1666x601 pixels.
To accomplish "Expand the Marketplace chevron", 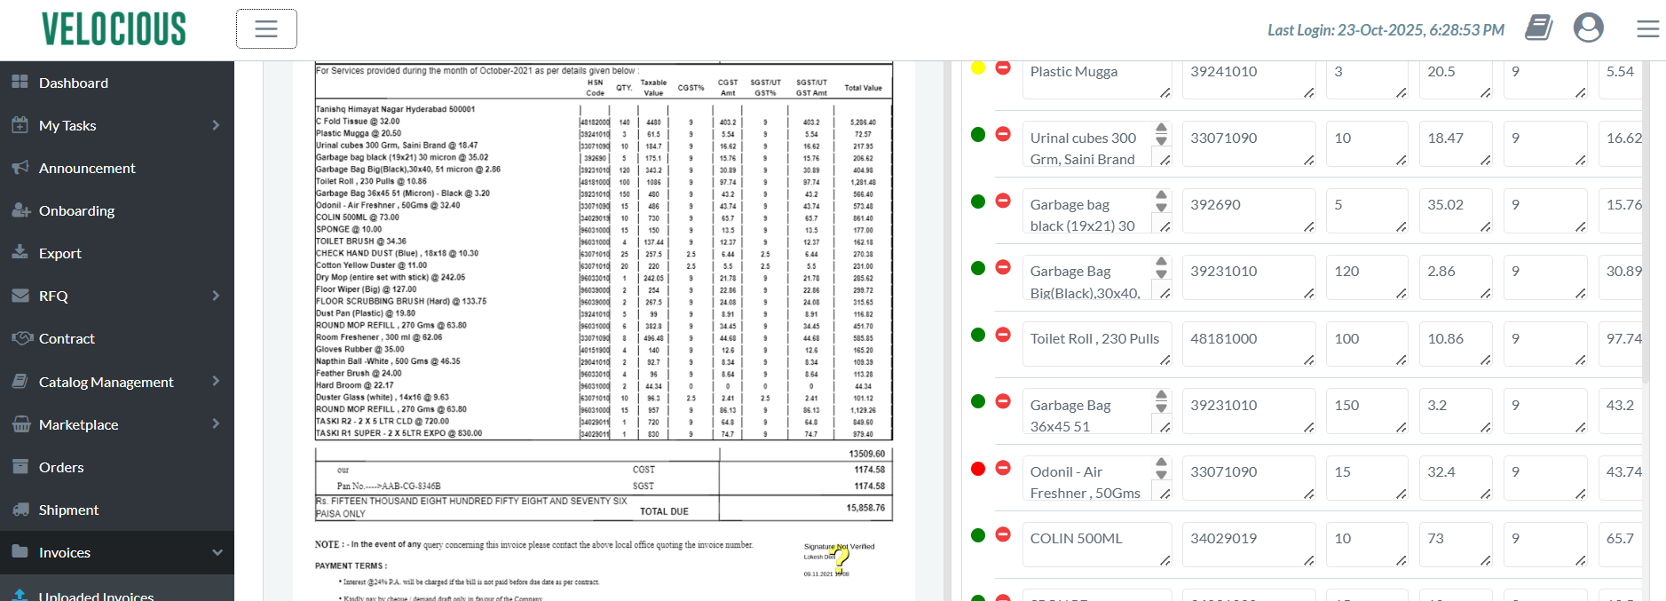I will pyautogui.click(x=216, y=423).
